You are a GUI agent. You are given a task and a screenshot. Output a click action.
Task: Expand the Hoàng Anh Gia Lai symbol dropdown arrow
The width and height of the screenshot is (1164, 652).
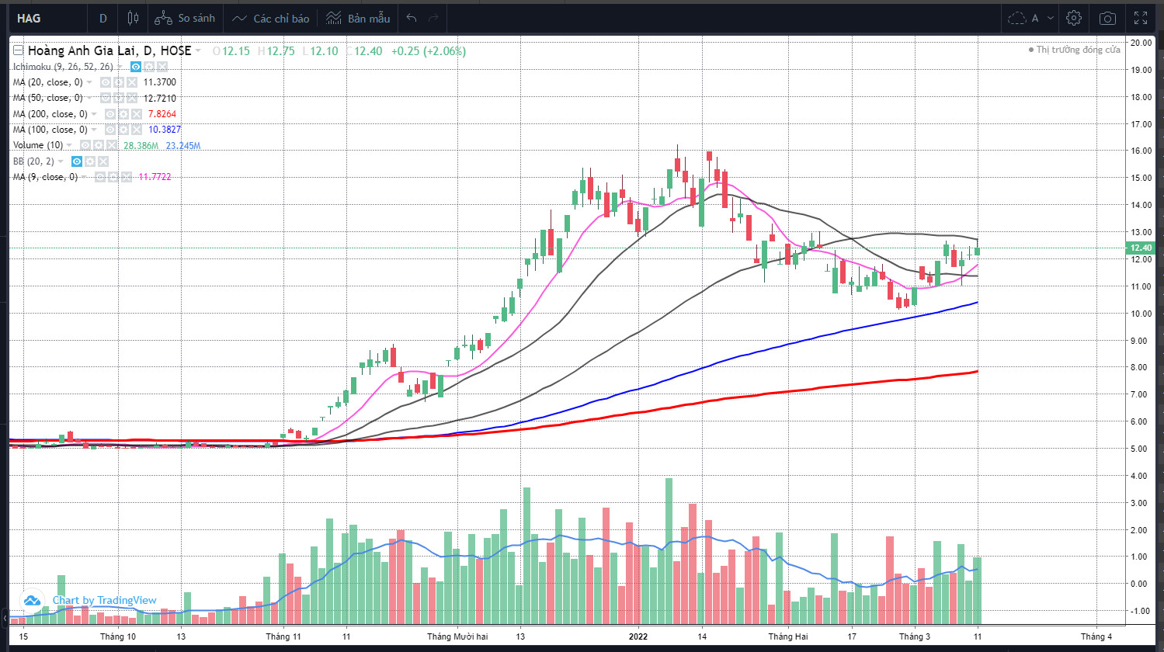coord(199,51)
